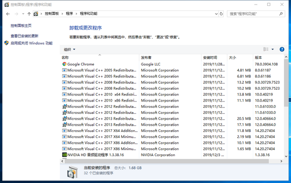Select Visual C++ 2013 row sized 17.1 MB
The image size is (291, 183).
[172, 124]
